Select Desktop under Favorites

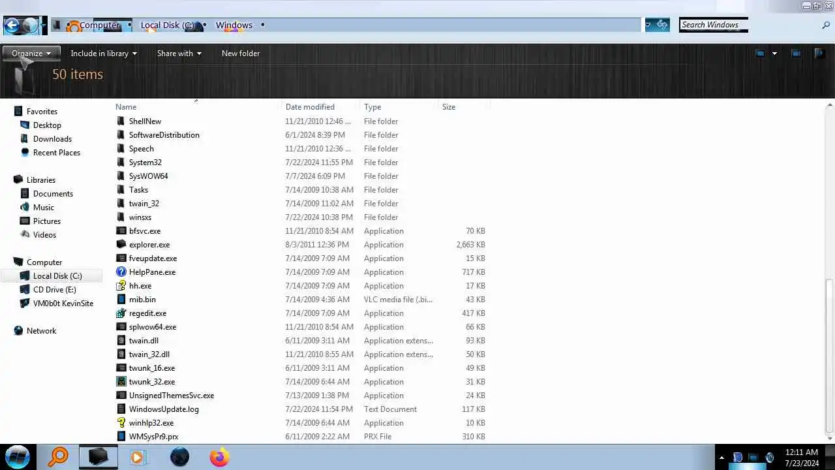click(47, 125)
